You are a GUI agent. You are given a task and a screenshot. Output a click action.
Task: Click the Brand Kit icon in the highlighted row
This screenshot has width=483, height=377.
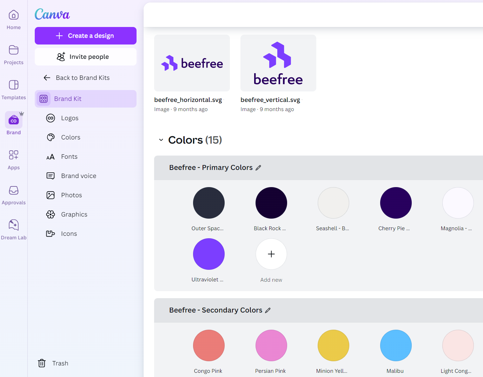click(44, 99)
